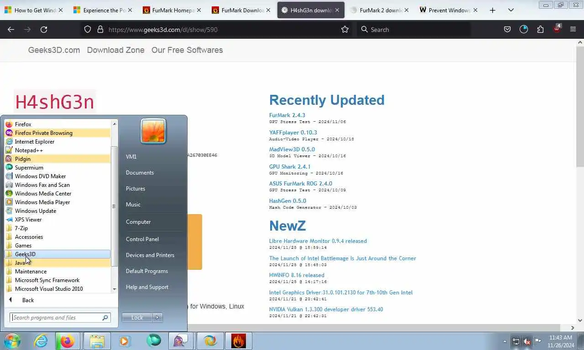Bookmark this page with the star icon
This screenshot has height=350, width=584.
pos(345,29)
